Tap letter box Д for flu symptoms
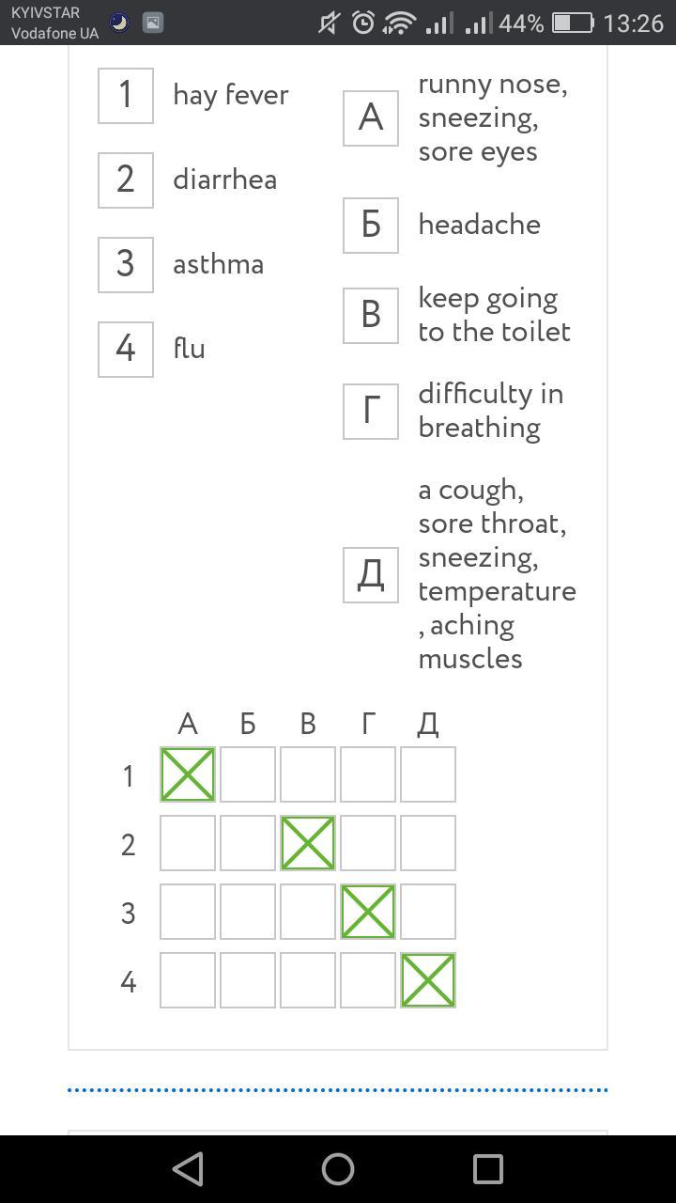Viewport: 676px width, 1203px height. click(x=371, y=574)
